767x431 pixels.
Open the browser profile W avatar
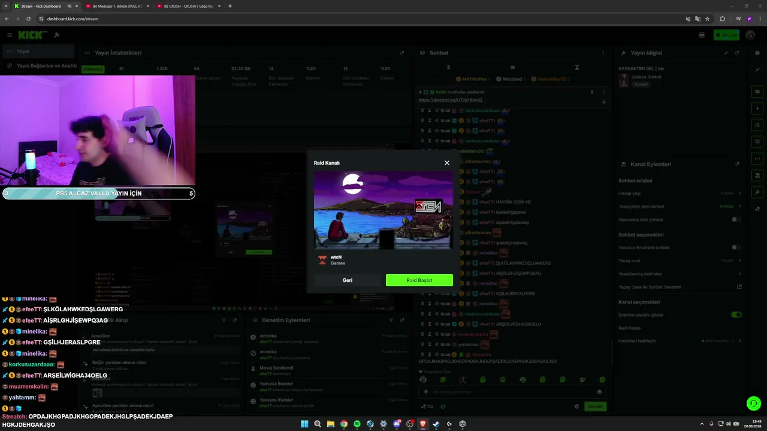click(749, 19)
